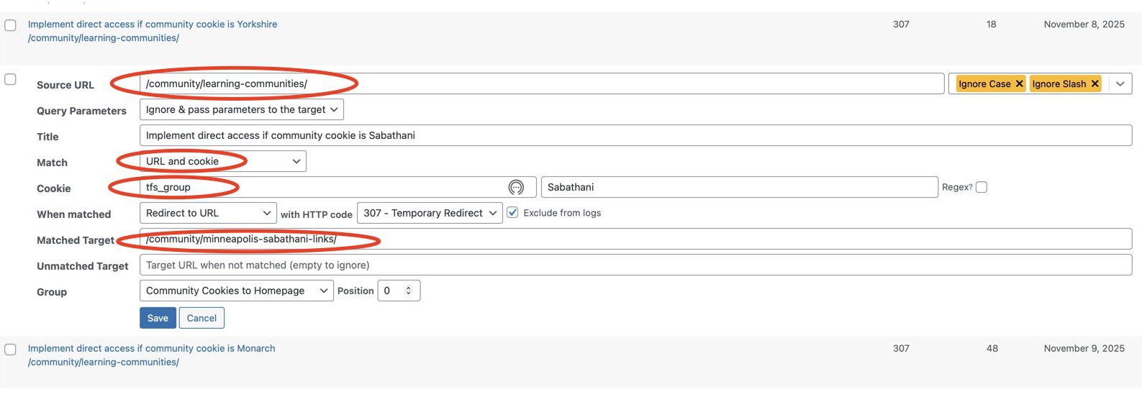The width and height of the screenshot is (1142, 405).
Task: Open the Monarch community cookie redirect
Action: 151,348
